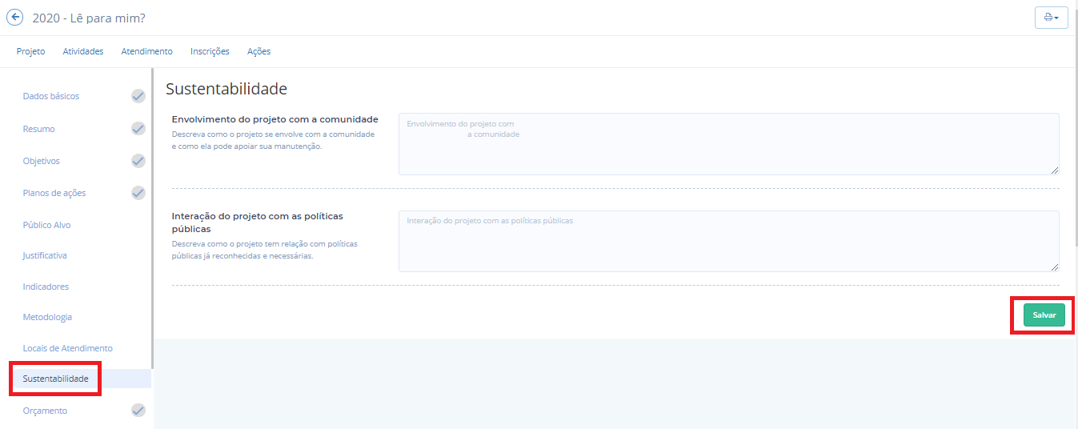
Task: Click the Envolvimento com a comunidade text area
Action: pyautogui.click(x=728, y=144)
